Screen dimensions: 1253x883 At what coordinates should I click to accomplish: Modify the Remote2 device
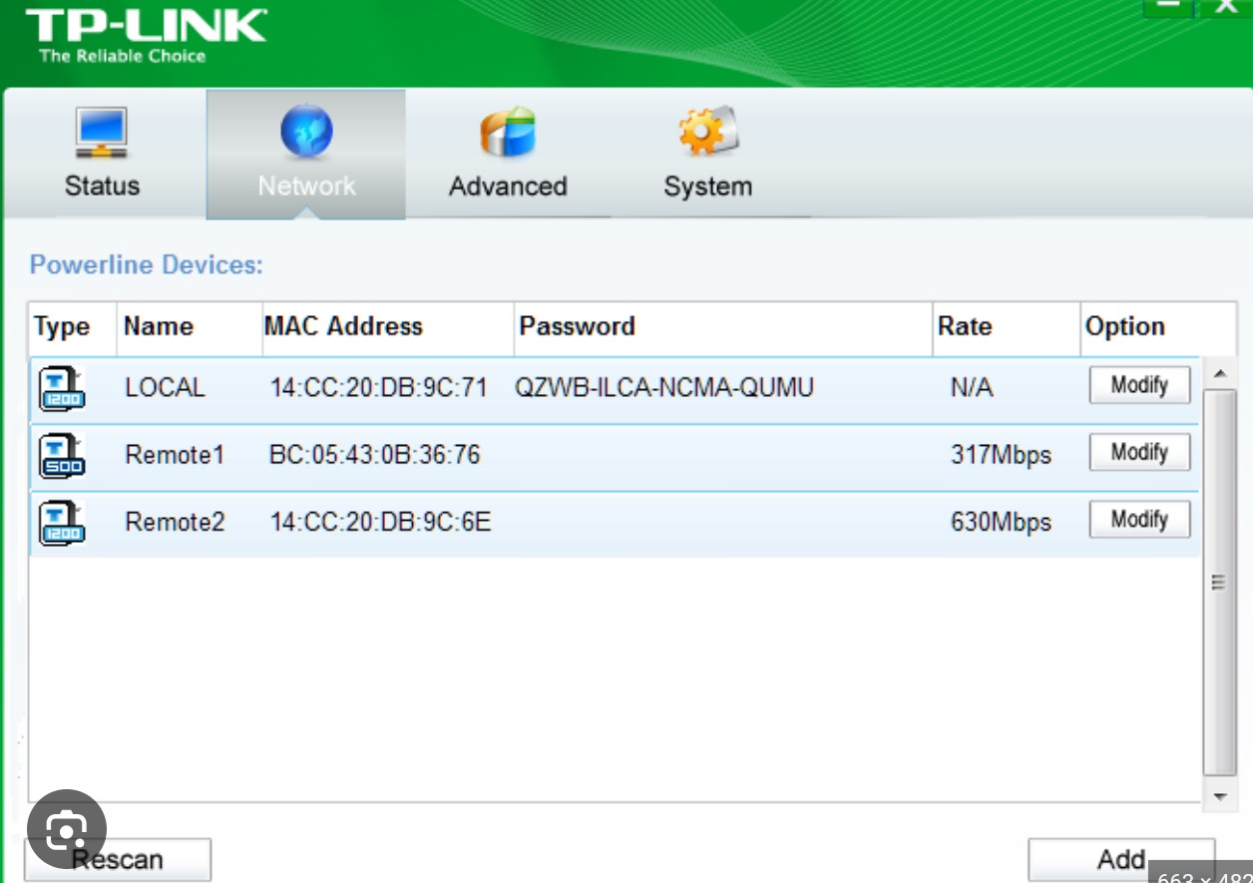click(x=1139, y=519)
